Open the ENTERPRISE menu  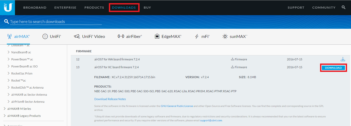click(x=65, y=8)
